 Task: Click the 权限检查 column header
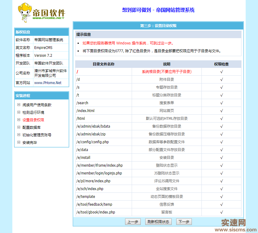[x=222, y=64]
